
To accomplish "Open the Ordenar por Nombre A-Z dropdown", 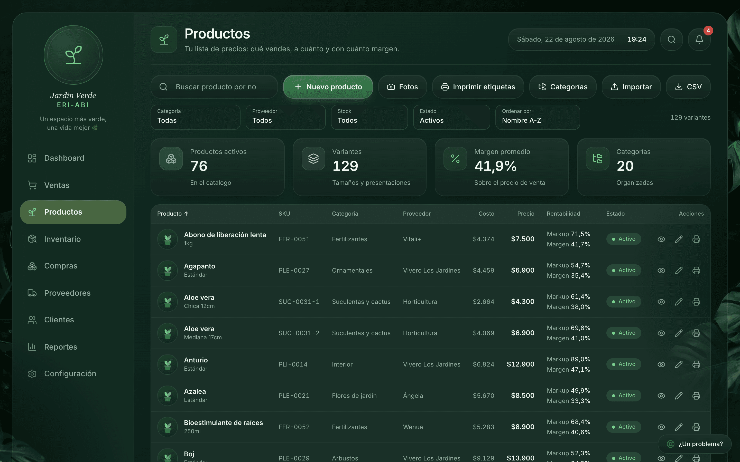I will 538,117.
